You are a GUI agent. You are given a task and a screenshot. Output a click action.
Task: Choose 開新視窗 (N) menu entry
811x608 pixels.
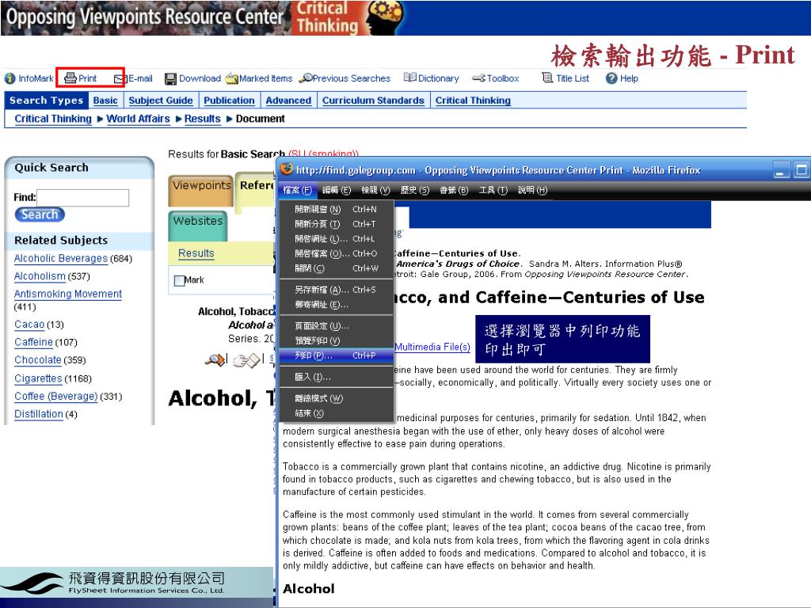(336, 209)
